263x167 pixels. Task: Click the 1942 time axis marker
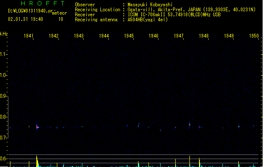click(x=54, y=36)
